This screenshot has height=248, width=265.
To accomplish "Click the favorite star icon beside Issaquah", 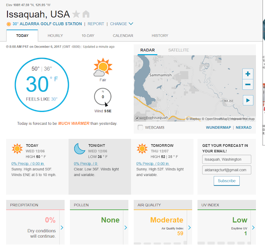I will 77,14.
